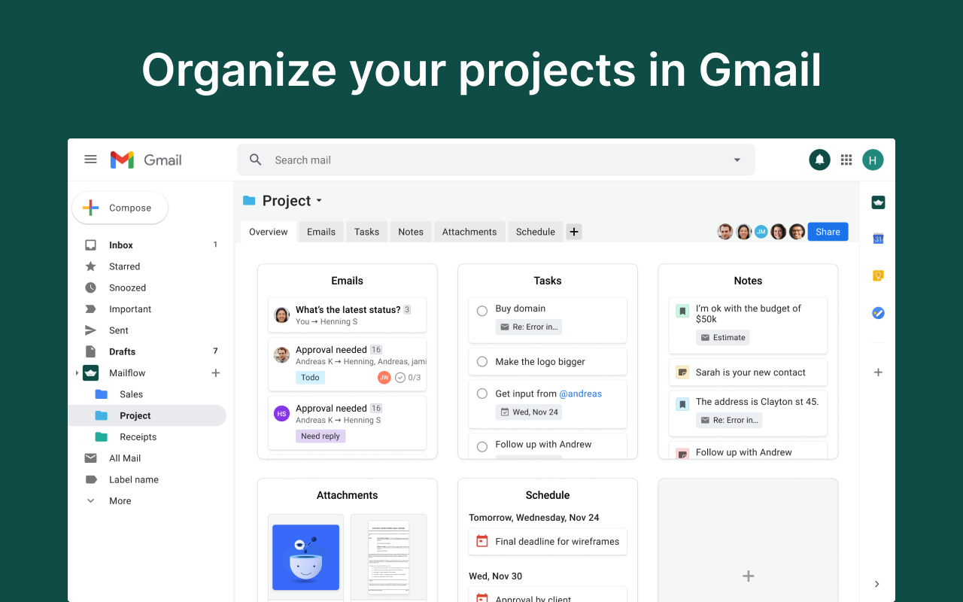Check off the Buy domain task
Screen dimensions: 963x602
point(481,310)
